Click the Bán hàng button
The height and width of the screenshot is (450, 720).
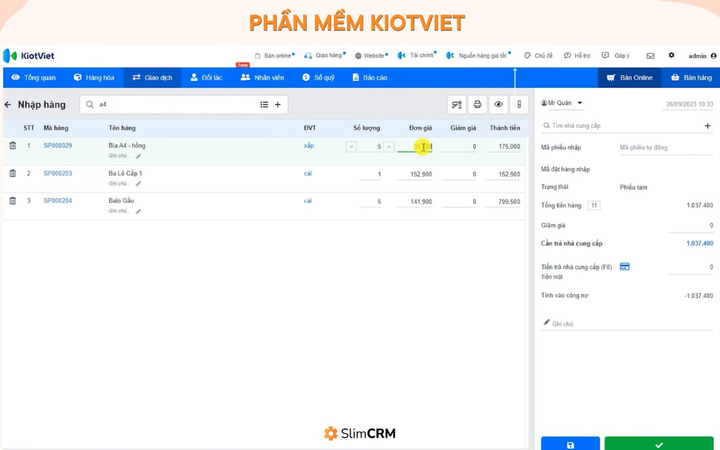[691, 78]
